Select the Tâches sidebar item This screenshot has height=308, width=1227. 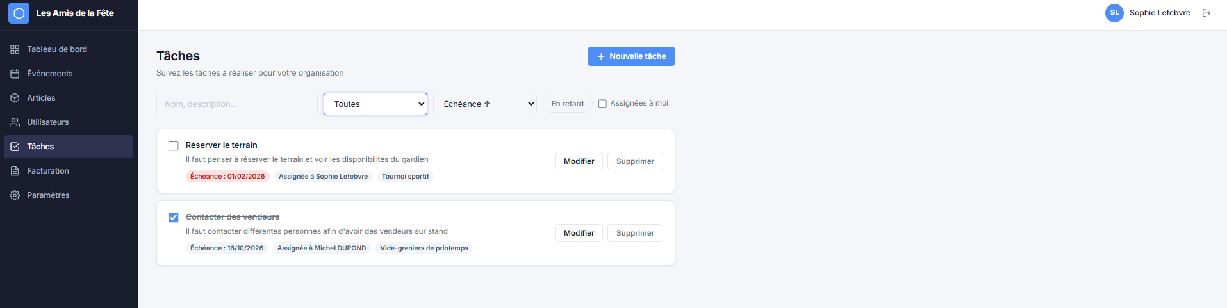tap(69, 147)
